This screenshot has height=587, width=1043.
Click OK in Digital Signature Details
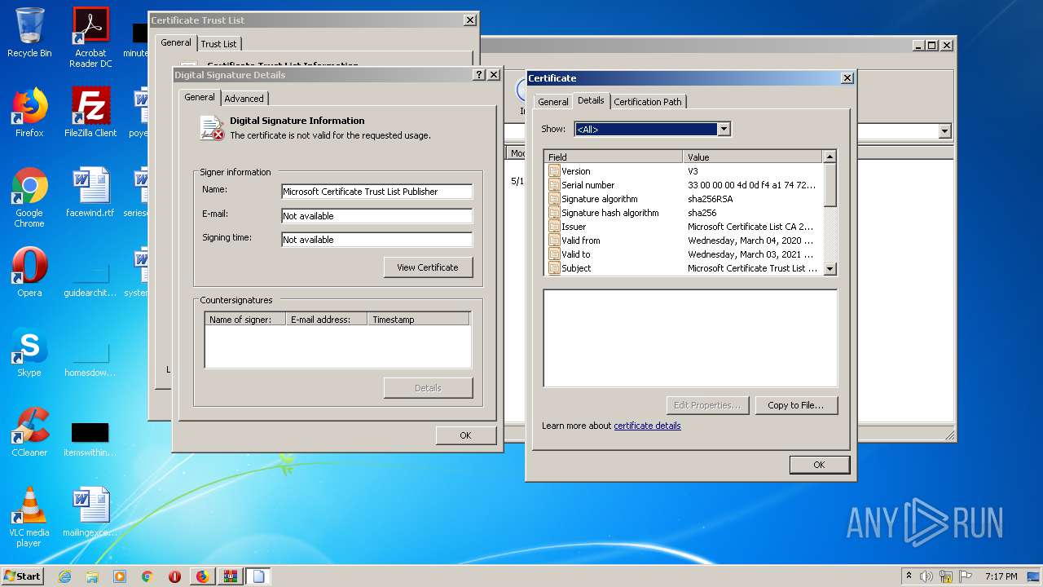coord(465,435)
